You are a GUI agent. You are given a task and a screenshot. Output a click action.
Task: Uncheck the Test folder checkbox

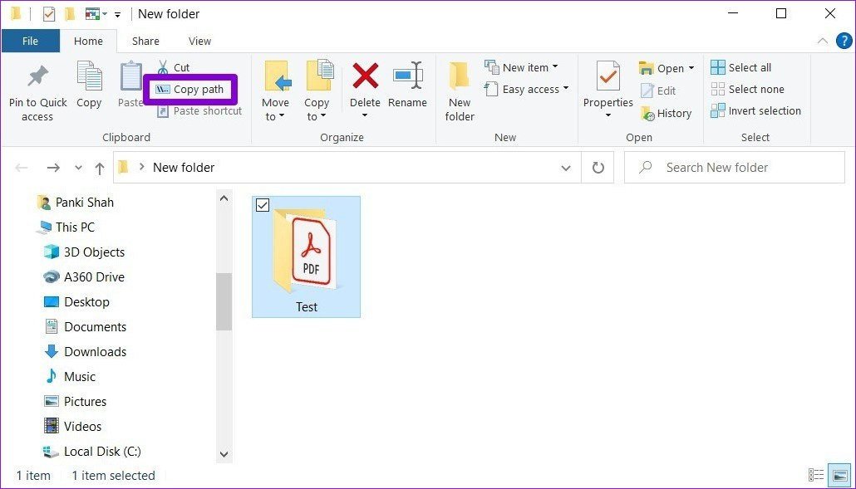pyautogui.click(x=263, y=206)
